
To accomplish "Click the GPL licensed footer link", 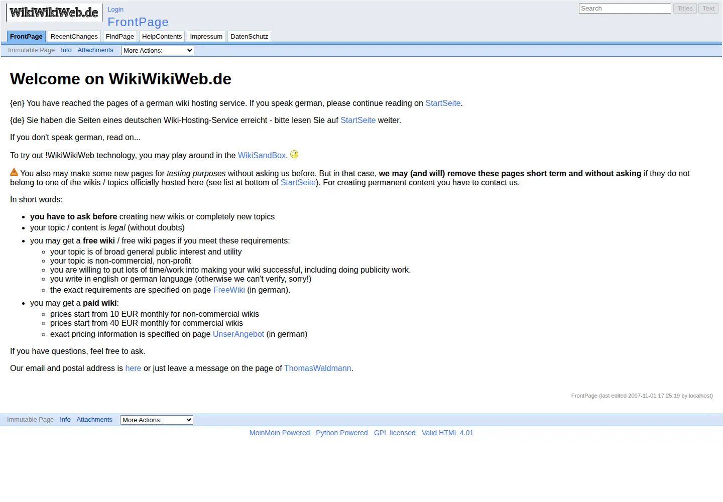I will click(395, 433).
